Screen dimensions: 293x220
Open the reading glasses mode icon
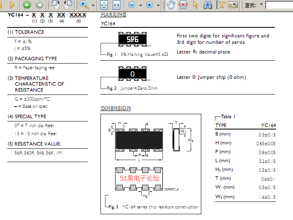pyautogui.click(x=183, y=5)
